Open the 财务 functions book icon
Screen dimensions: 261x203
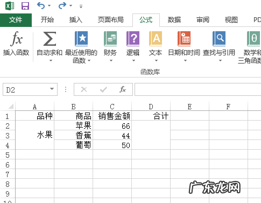(110, 39)
